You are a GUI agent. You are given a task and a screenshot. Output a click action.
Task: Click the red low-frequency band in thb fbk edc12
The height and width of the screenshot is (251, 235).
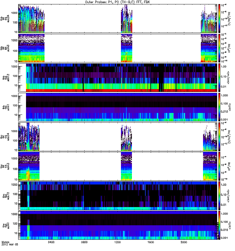[122, 90]
